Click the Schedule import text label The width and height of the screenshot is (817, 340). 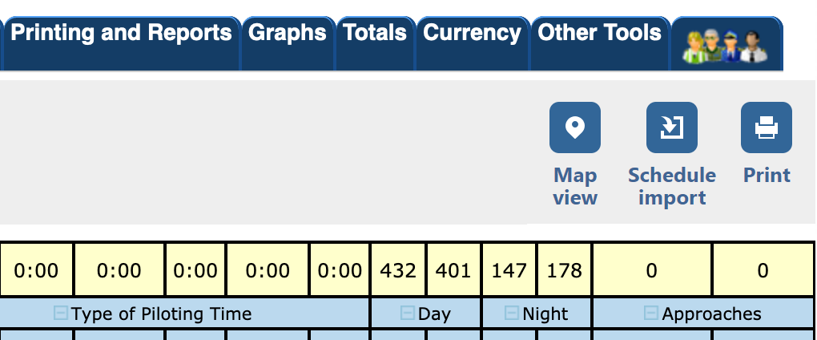671,186
